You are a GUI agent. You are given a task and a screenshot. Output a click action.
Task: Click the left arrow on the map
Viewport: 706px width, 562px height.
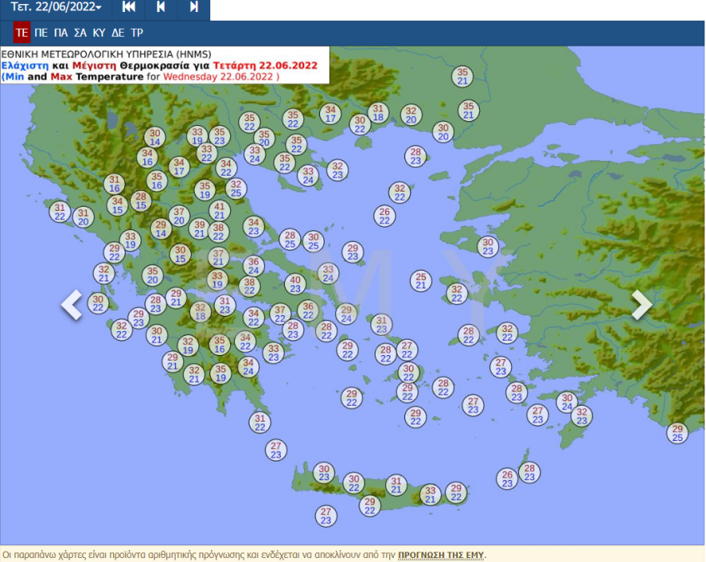click(72, 304)
